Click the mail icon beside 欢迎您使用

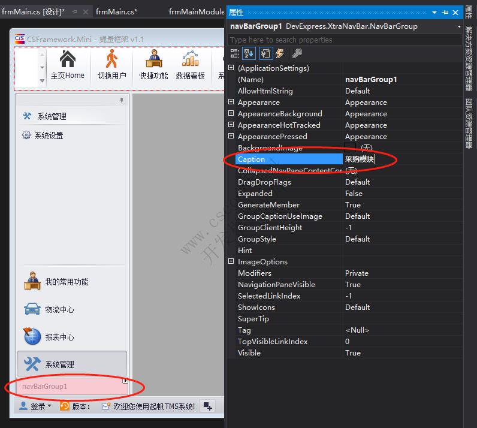[x=106, y=406]
